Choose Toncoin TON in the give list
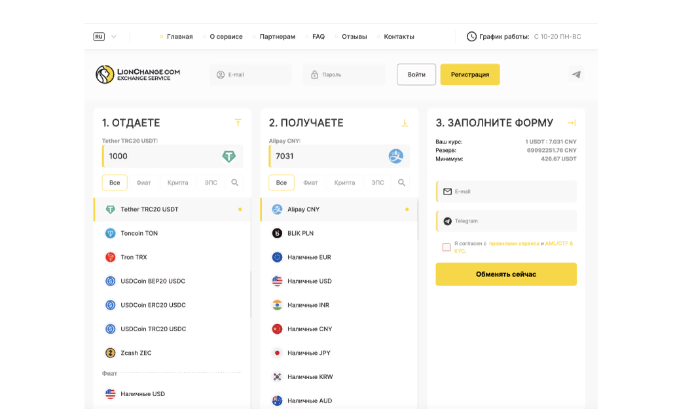 click(139, 233)
